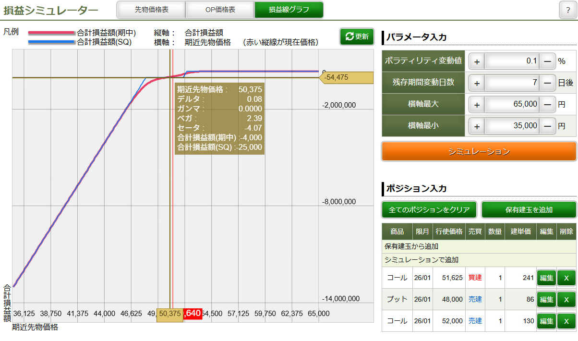Delete the 51,625 call position row
This screenshot has height=341, width=578.
click(566, 278)
